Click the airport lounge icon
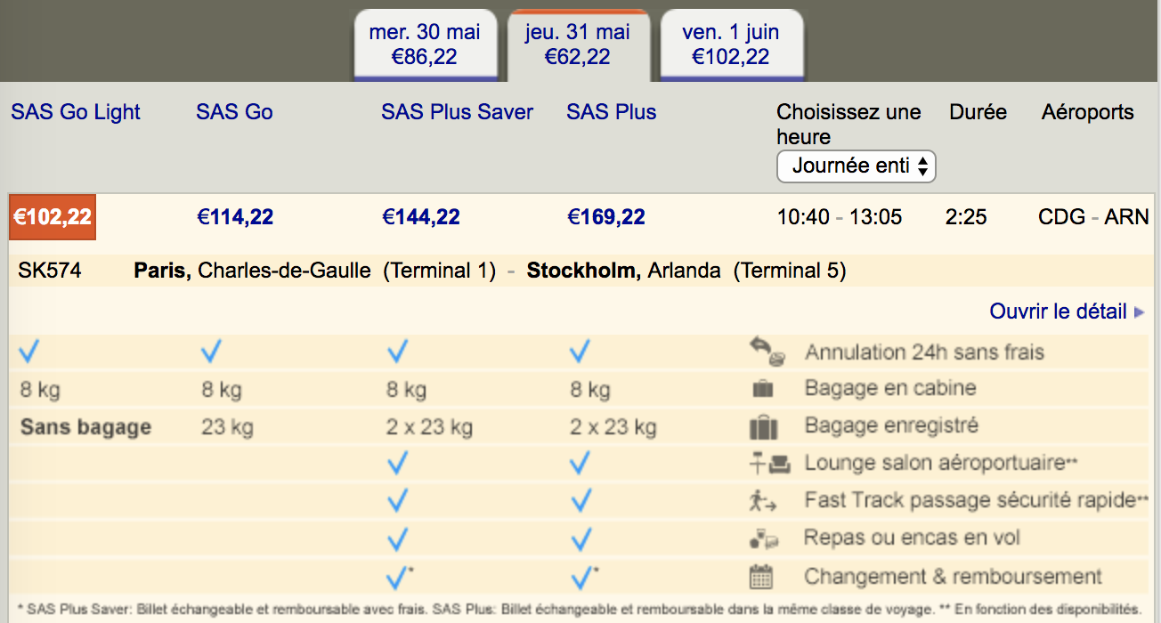This screenshot has height=623, width=1161. (768, 463)
